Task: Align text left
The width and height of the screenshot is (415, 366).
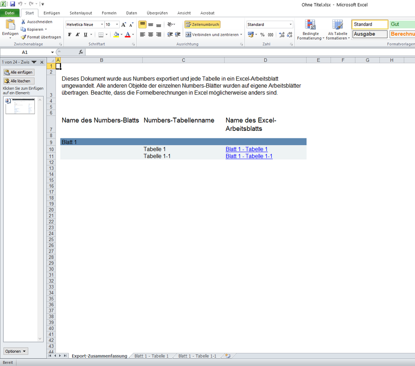Action: [142, 34]
